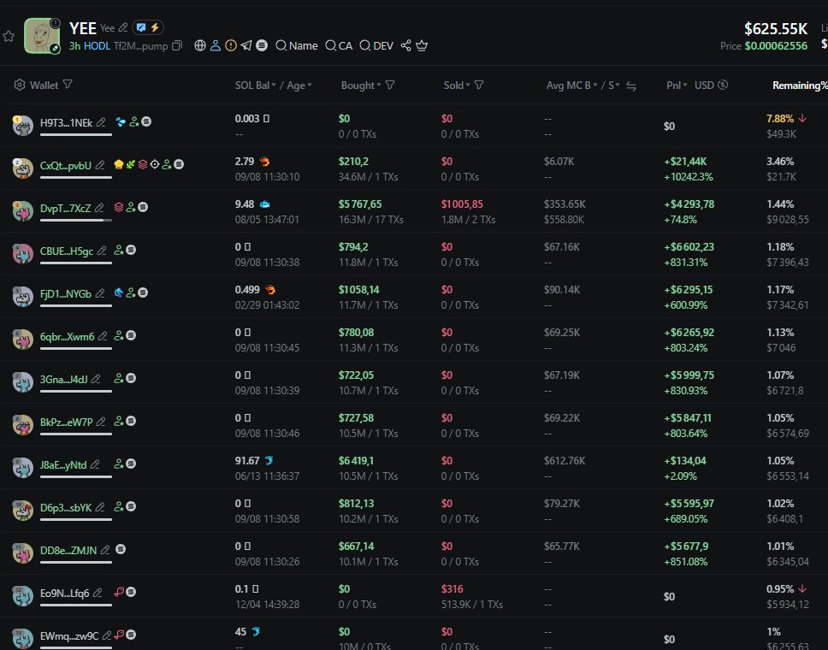Sort by Age column
The image size is (828, 650).
[299, 86]
